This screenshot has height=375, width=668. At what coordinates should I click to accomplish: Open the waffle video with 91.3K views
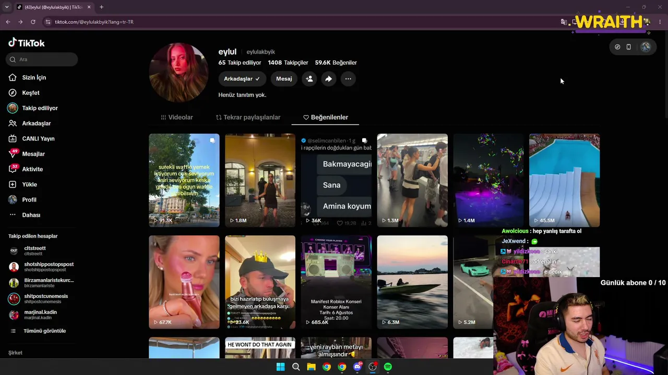point(184,180)
